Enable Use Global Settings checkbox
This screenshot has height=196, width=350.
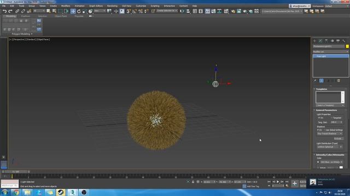click(324, 130)
